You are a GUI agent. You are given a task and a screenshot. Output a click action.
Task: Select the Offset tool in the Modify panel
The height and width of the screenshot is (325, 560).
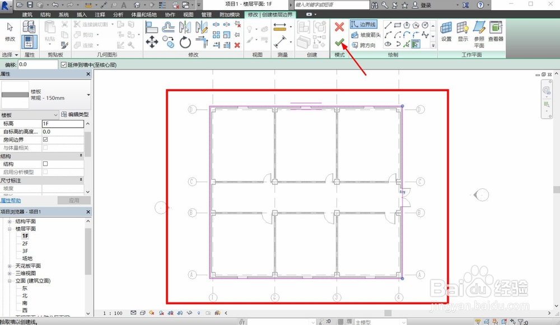point(168,27)
